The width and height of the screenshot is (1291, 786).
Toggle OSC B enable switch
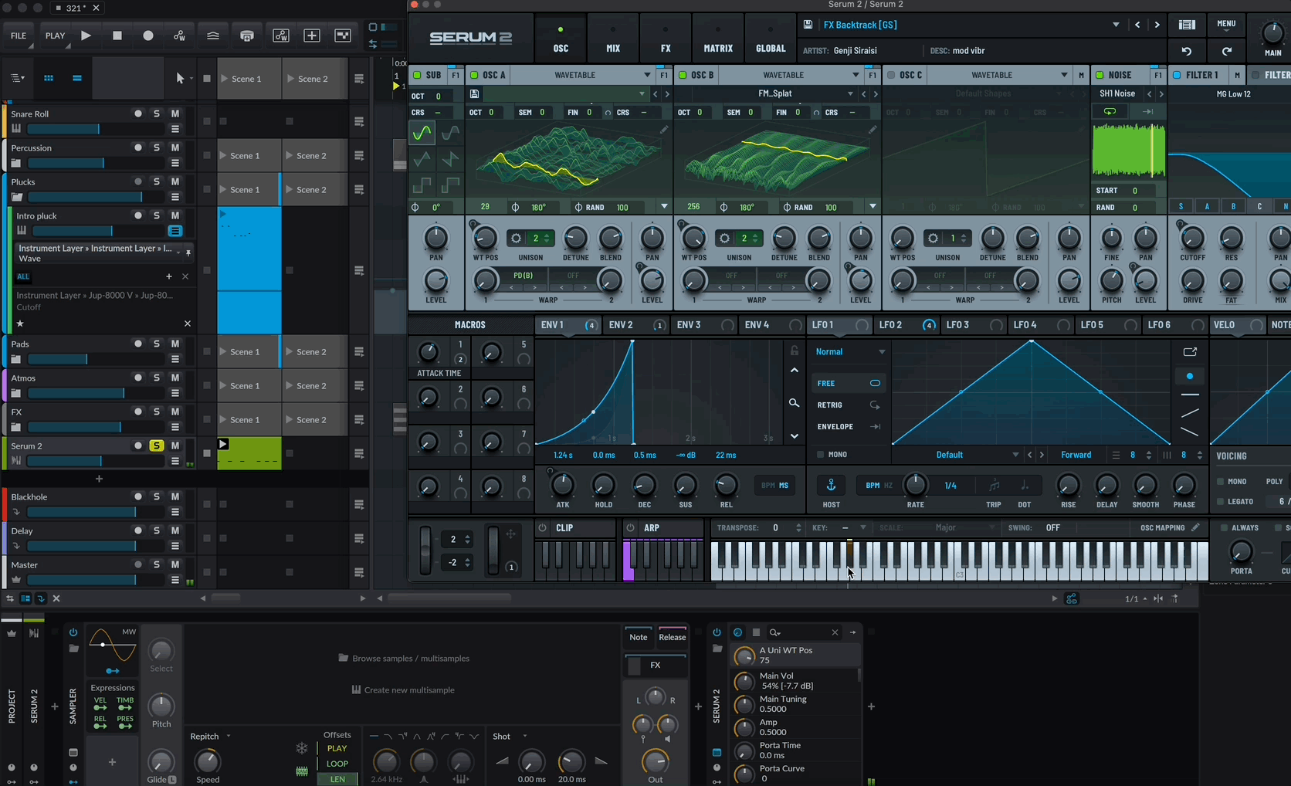click(683, 75)
